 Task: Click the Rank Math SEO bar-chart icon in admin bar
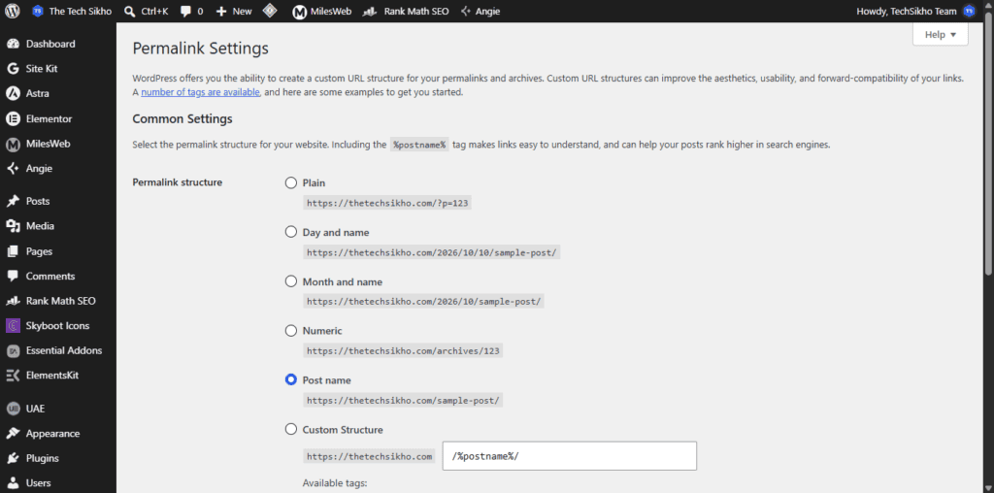tap(370, 11)
